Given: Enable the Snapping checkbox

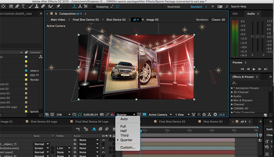Looking at the screenshot, I should tap(94, 7).
